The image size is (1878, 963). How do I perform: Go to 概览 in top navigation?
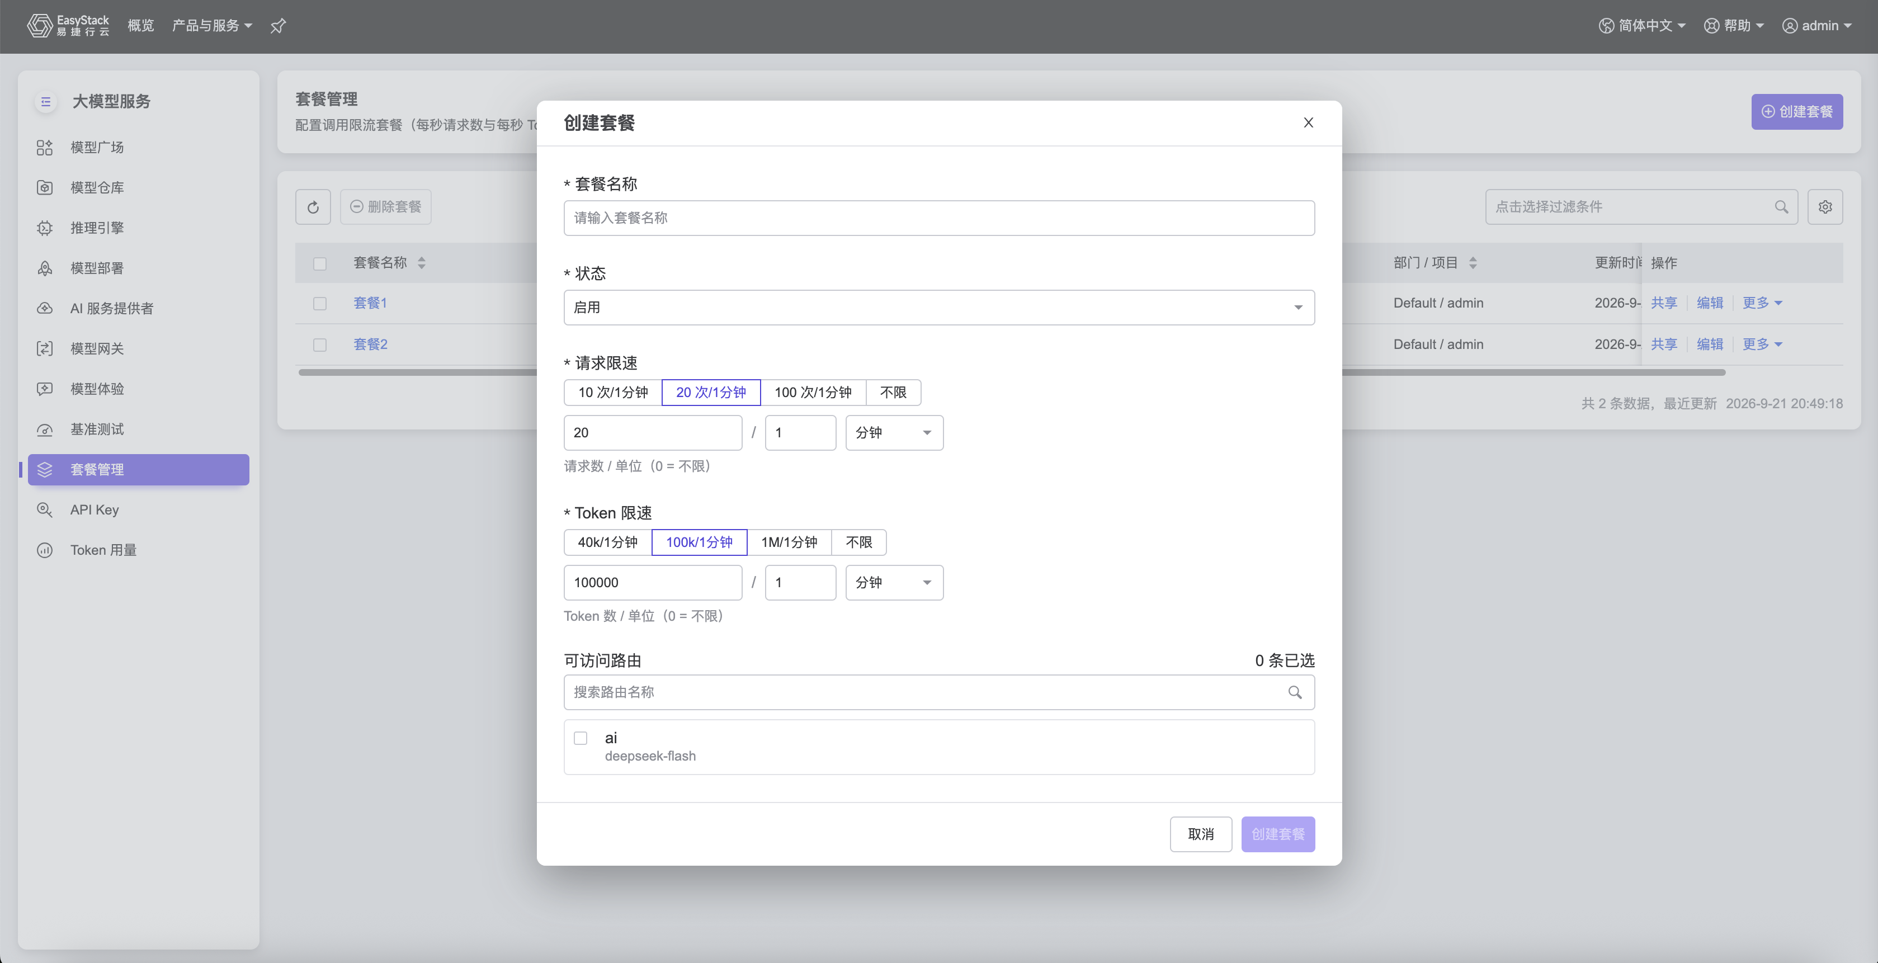(x=141, y=26)
